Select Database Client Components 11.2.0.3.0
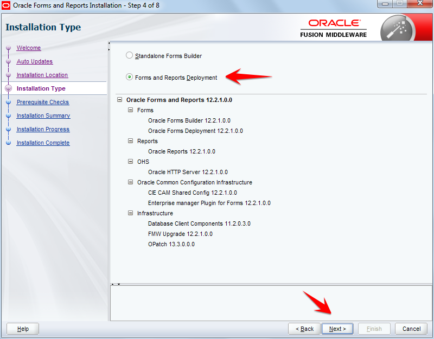The height and width of the screenshot is (339, 434). [199, 223]
